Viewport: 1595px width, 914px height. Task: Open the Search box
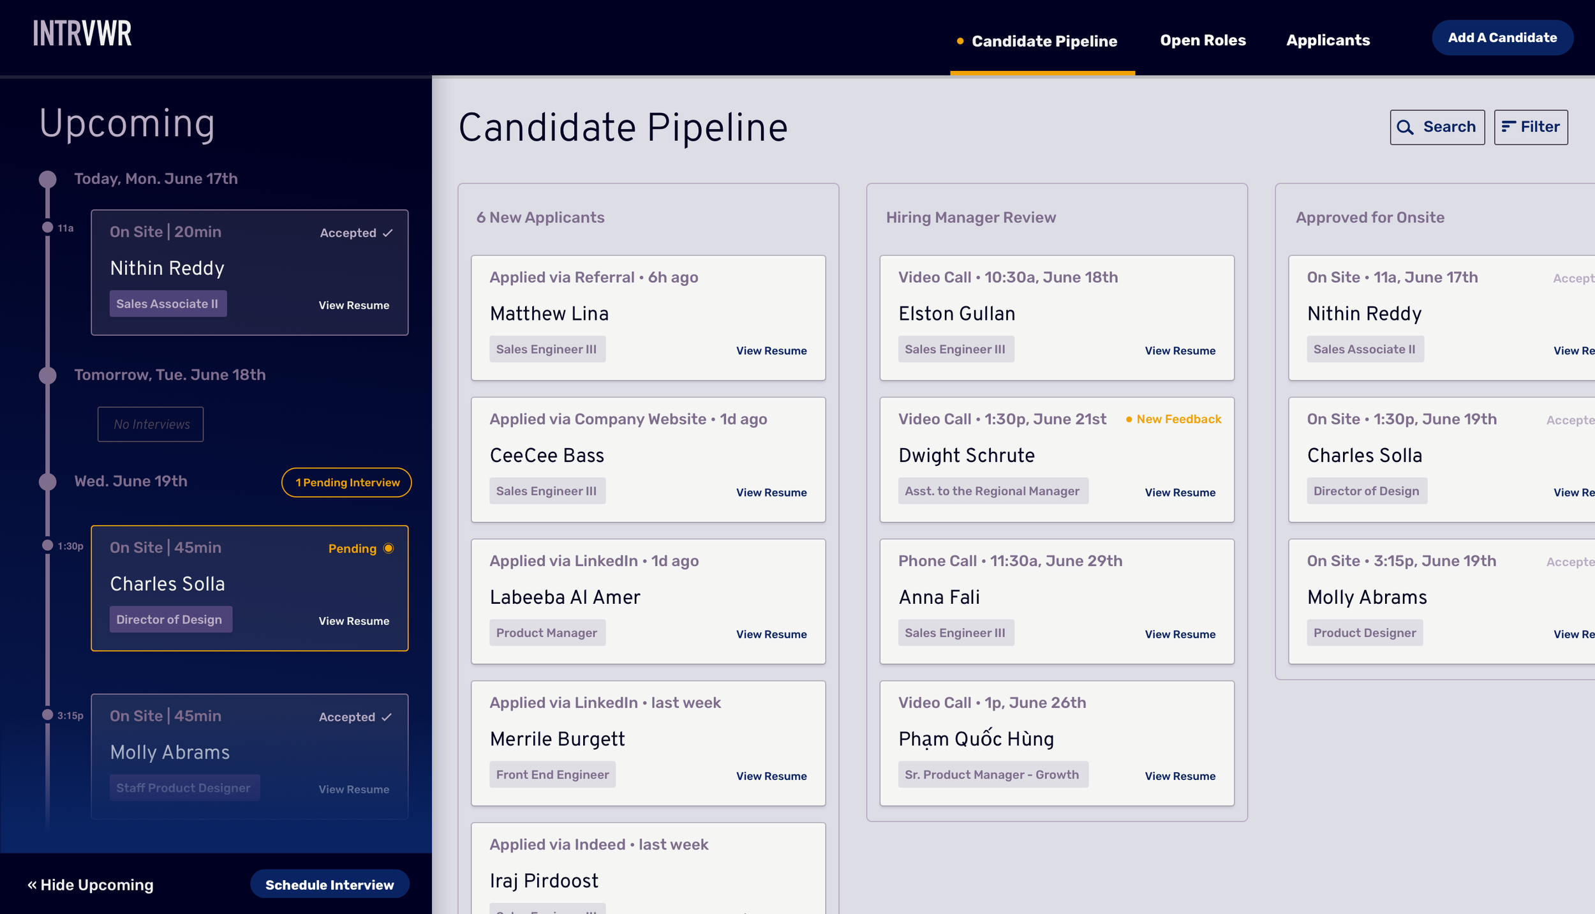coord(1437,127)
